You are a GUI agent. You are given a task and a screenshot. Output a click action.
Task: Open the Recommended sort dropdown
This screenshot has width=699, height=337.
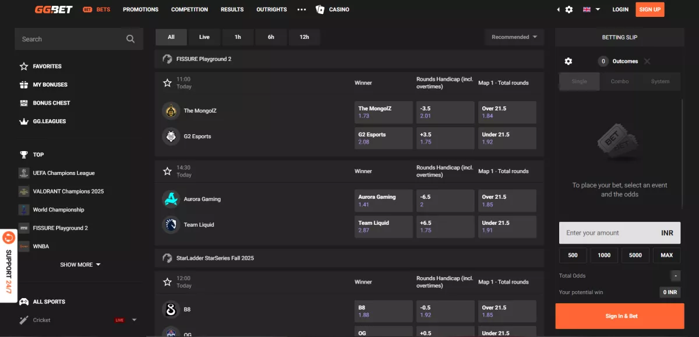coord(514,37)
